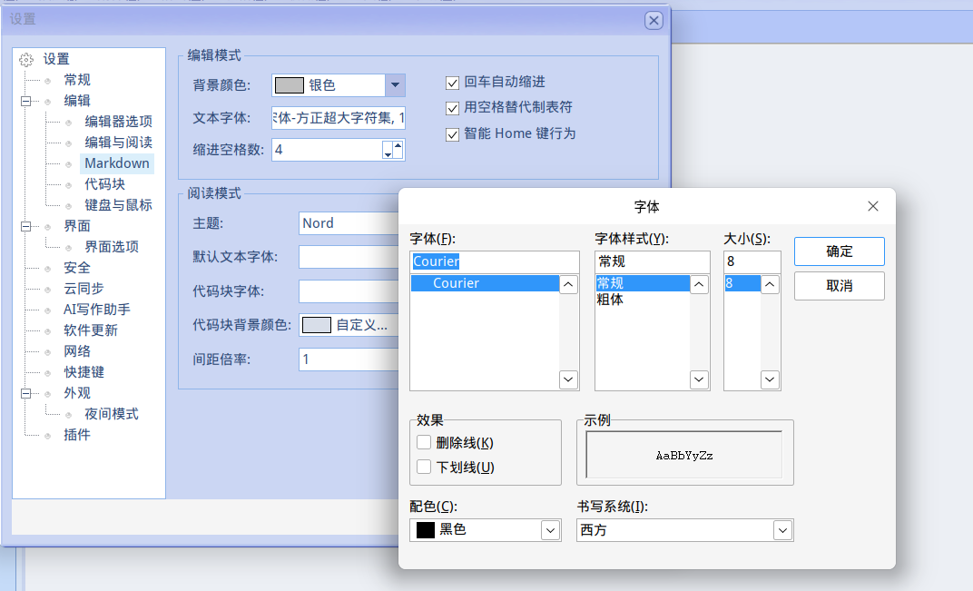Click 取消 to cancel font dialog
The width and height of the screenshot is (973, 591).
tap(839, 286)
